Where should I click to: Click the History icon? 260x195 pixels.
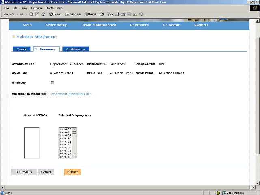(x=102, y=14)
